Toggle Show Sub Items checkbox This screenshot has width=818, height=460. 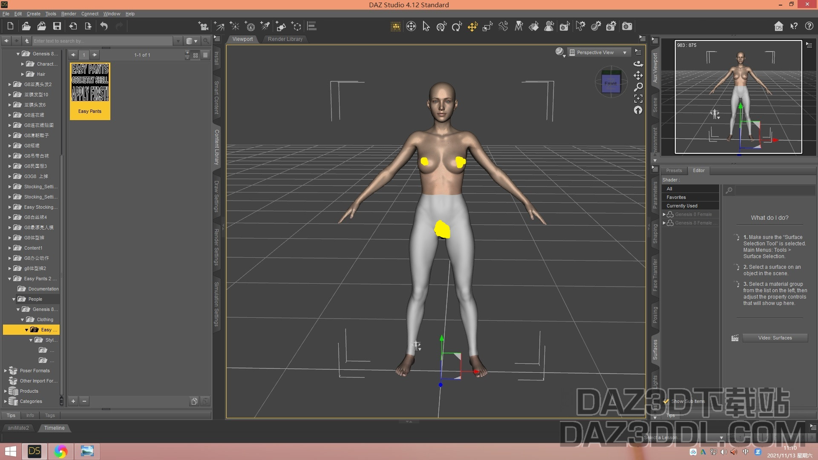click(666, 401)
